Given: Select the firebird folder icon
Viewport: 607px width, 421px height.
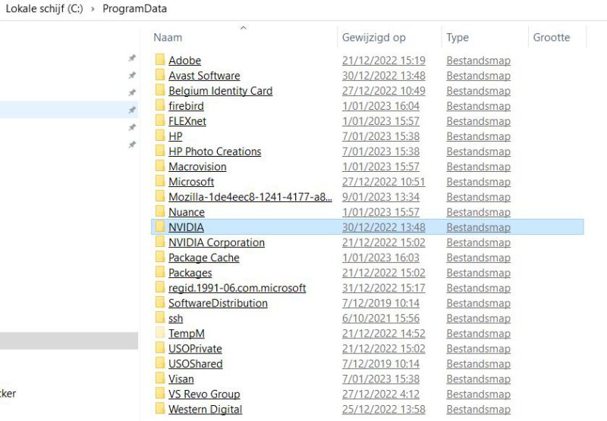Looking at the screenshot, I should pyautogui.click(x=160, y=106).
